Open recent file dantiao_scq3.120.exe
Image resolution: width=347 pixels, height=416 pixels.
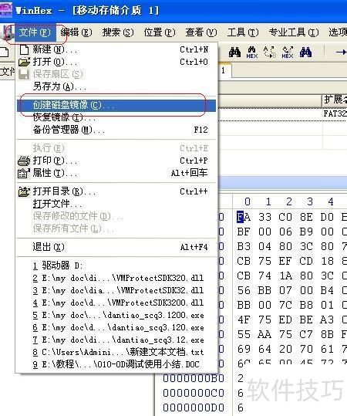coord(116,328)
